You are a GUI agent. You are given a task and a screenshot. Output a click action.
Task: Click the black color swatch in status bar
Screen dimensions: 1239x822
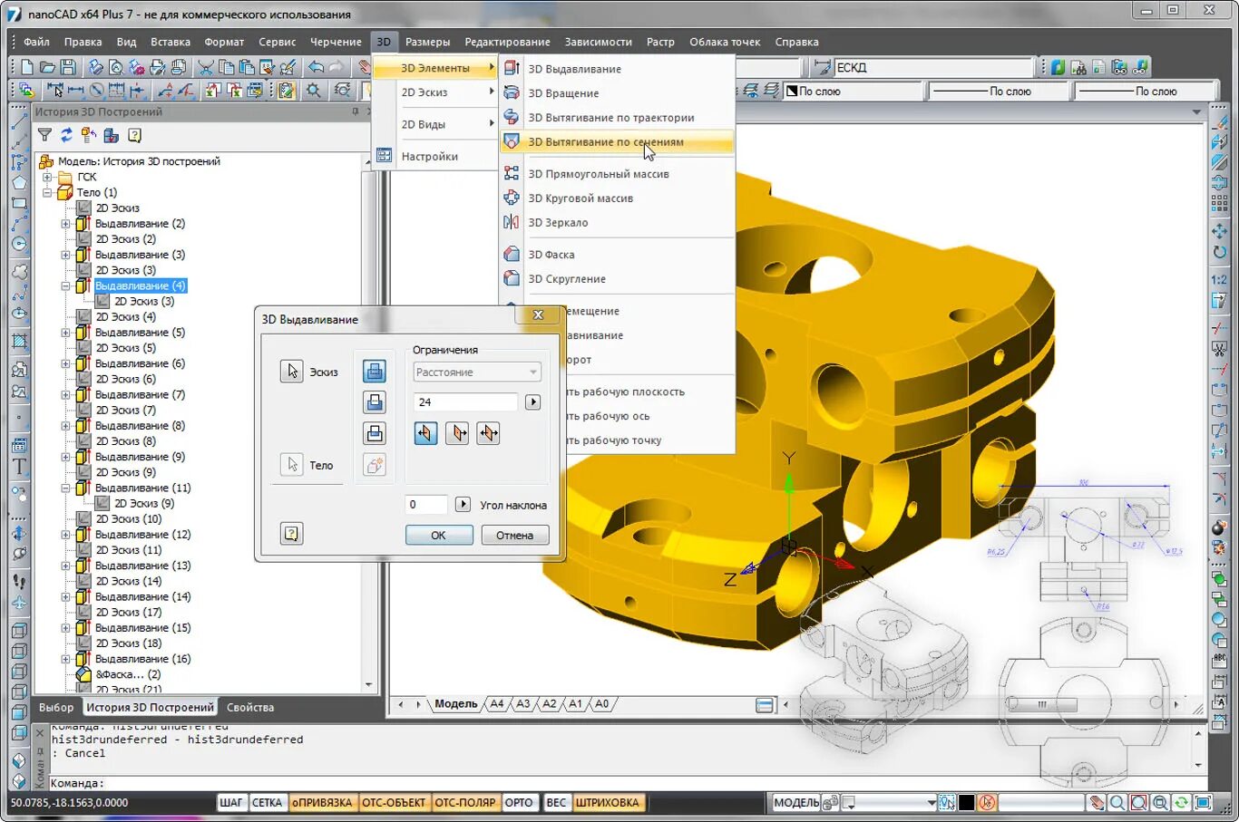[966, 802]
